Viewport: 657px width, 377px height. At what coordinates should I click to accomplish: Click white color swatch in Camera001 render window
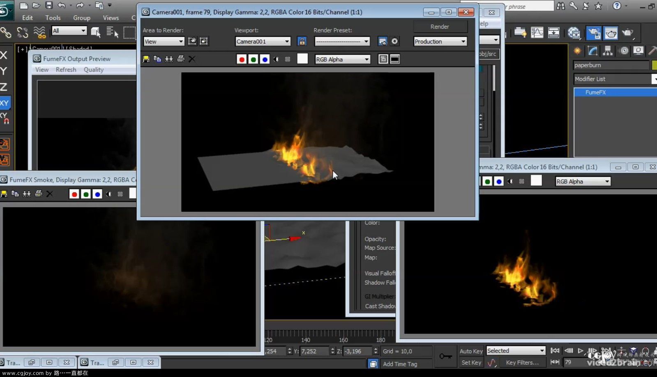click(x=302, y=59)
